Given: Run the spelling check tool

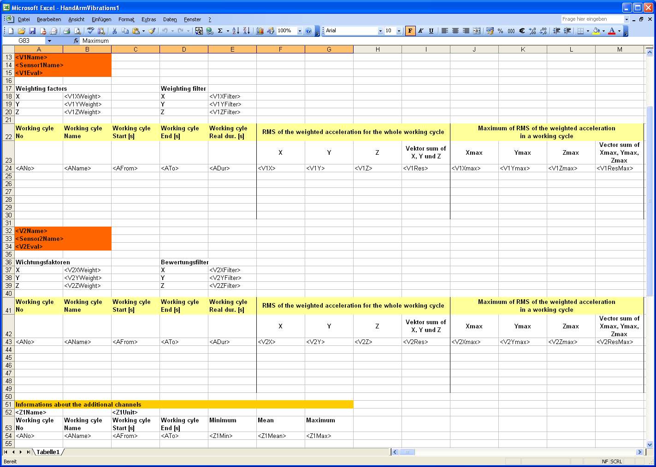Looking at the screenshot, I should [90, 31].
